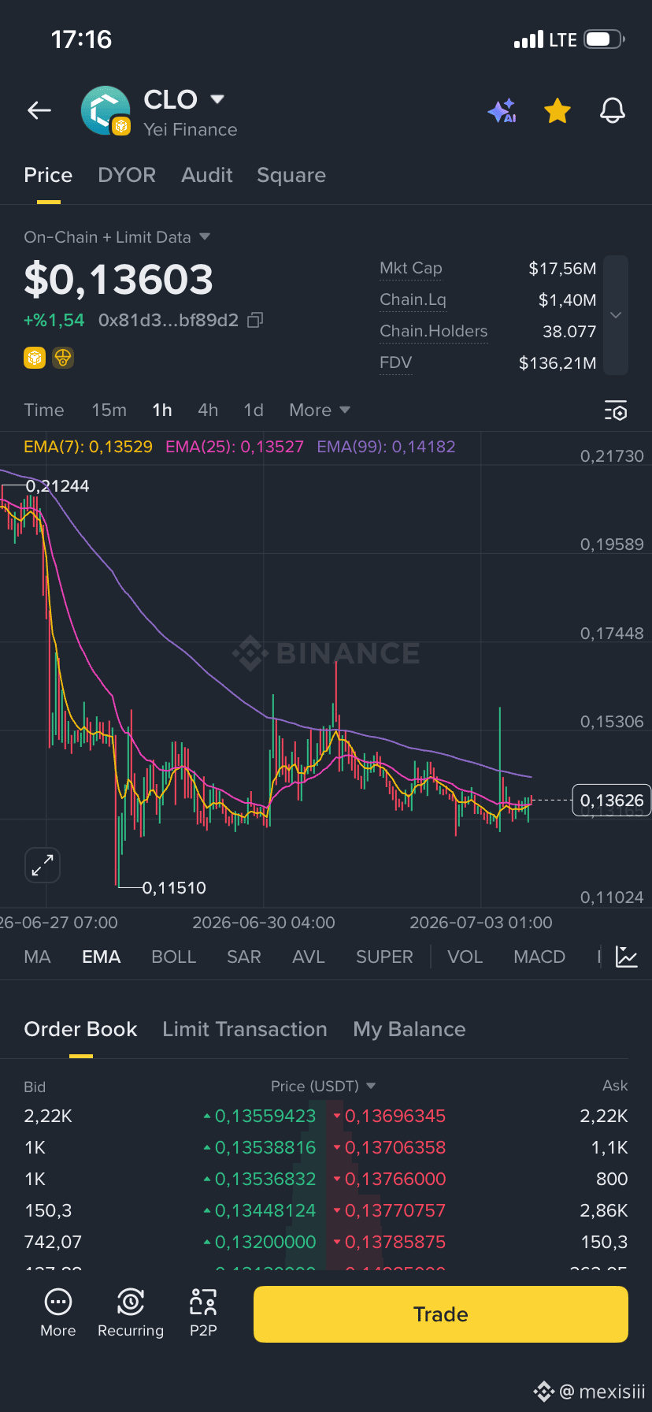The height and width of the screenshot is (1412, 652).
Task: Enable the SAR indicator
Action: (x=244, y=957)
